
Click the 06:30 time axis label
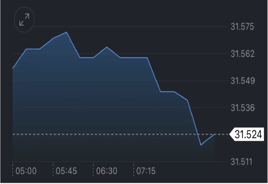pyautogui.click(x=107, y=171)
